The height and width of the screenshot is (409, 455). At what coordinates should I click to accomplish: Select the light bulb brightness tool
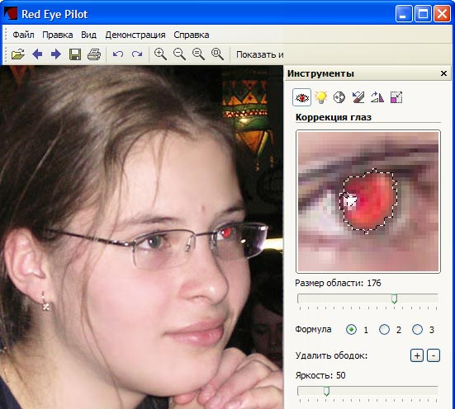coord(320,97)
